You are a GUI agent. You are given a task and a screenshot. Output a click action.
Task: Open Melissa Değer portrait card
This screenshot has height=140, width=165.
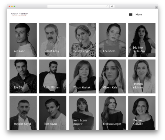pyautogui.click(x=112, y=113)
